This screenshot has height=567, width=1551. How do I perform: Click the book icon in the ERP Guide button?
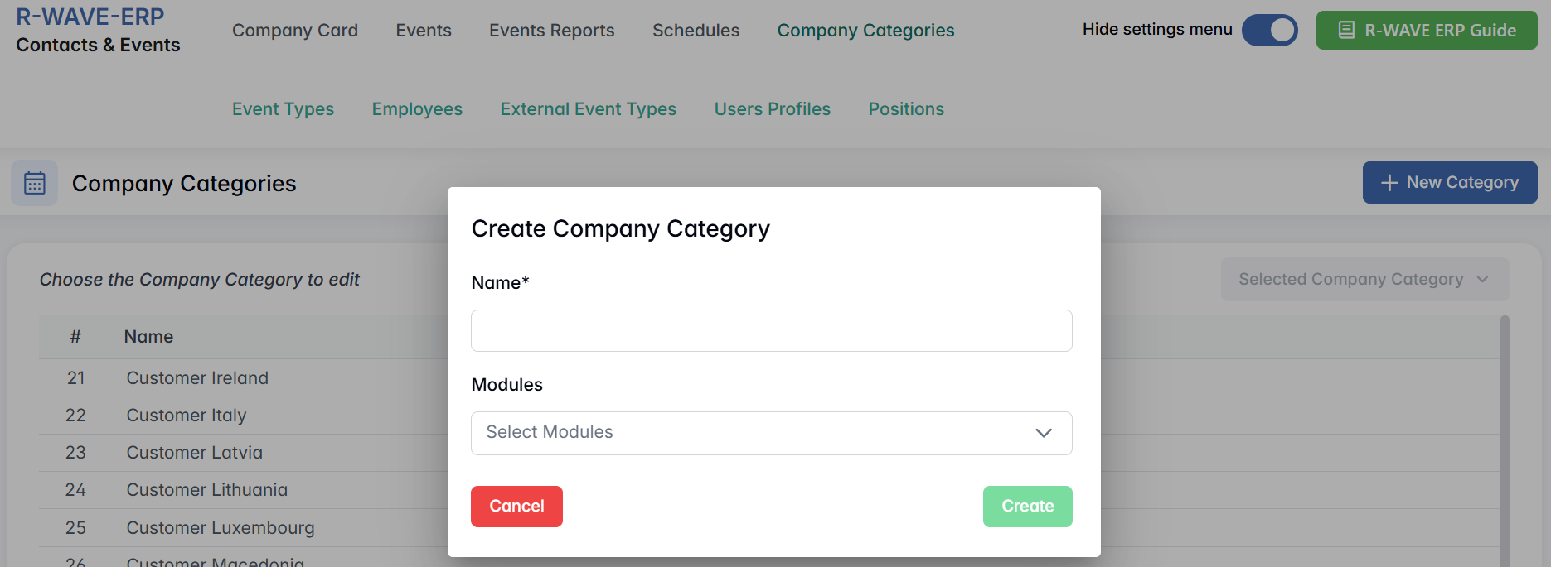click(x=1347, y=31)
